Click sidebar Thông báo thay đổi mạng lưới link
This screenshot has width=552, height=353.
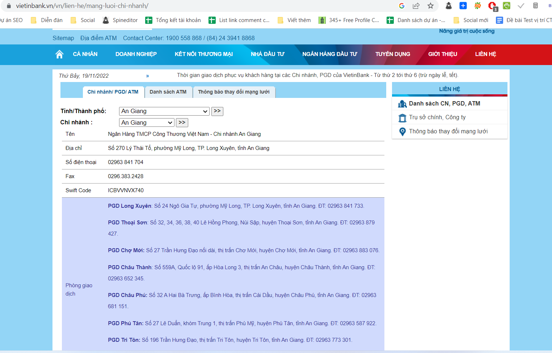(x=448, y=132)
